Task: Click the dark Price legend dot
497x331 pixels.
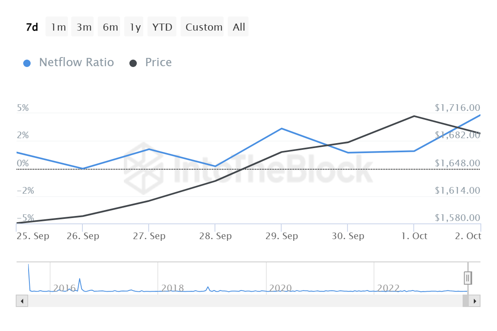Action: 133,63
